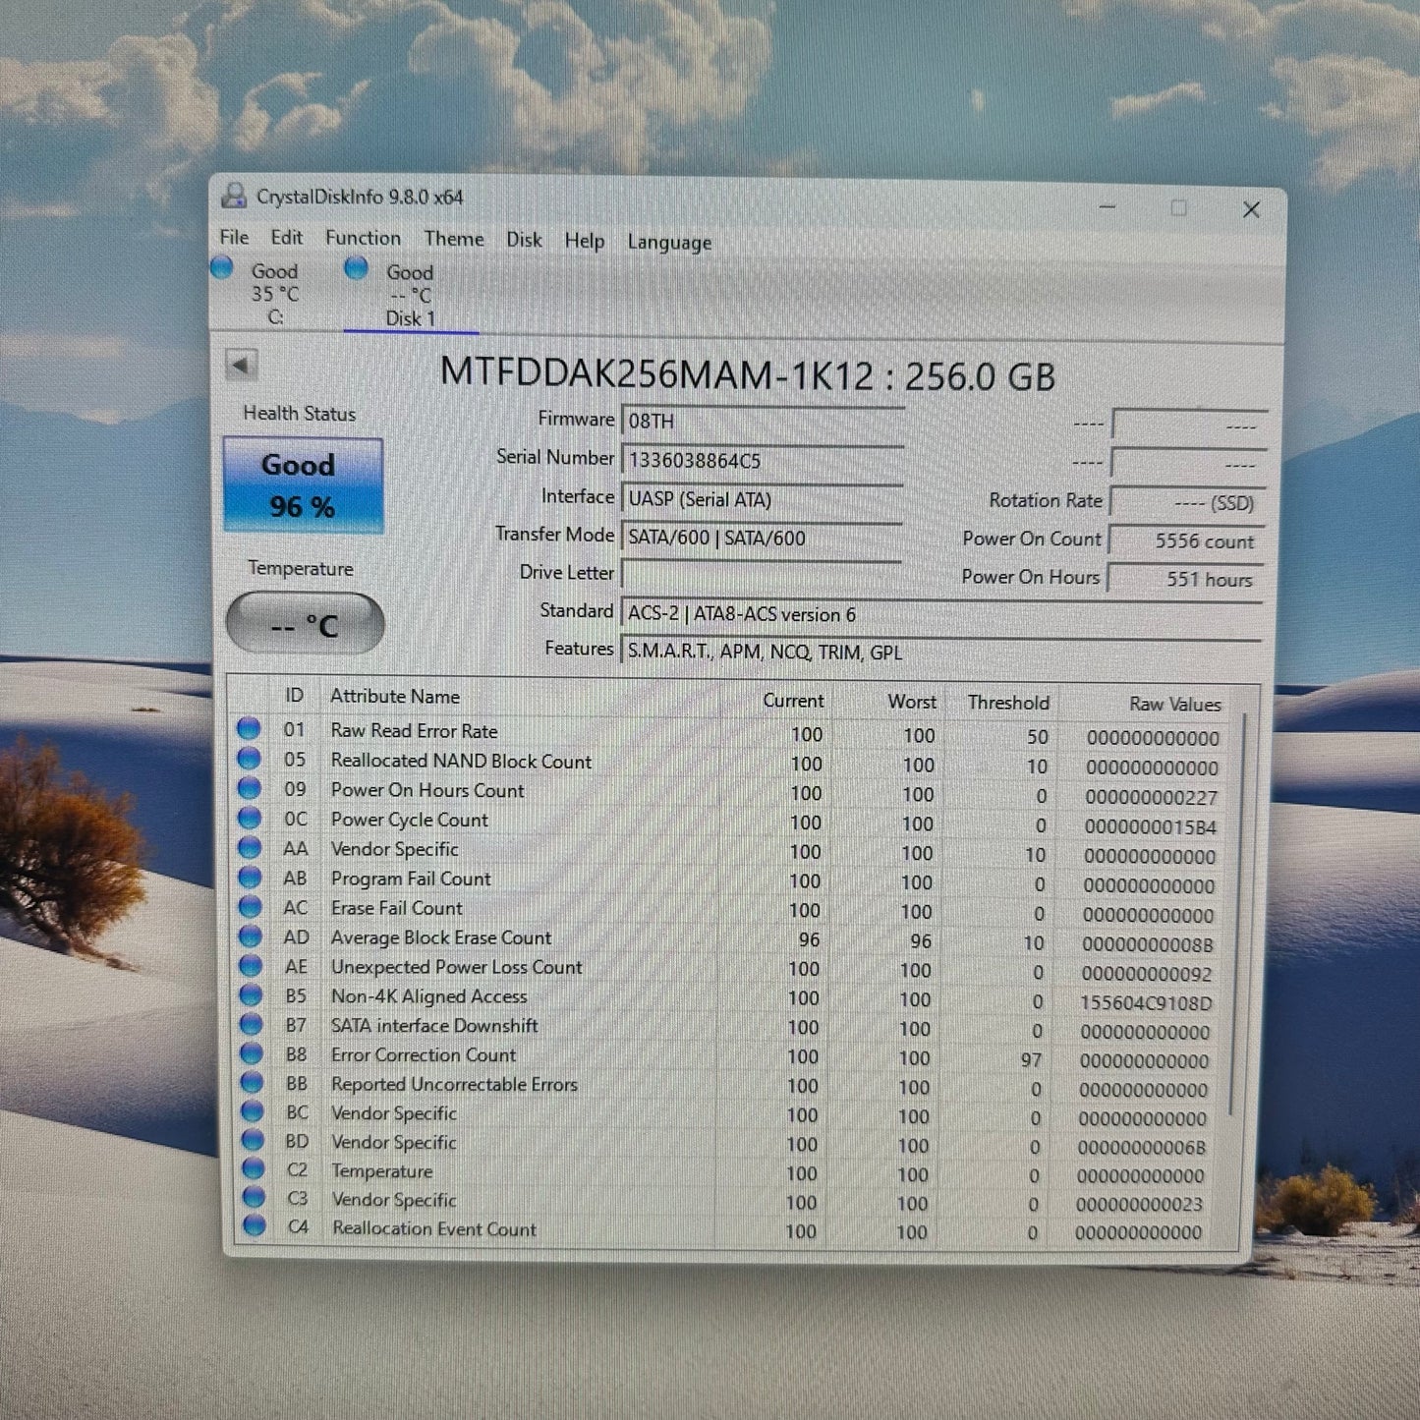Click the status icon for Error Correction Count
The image size is (1420, 1420).
[252, 1052]
